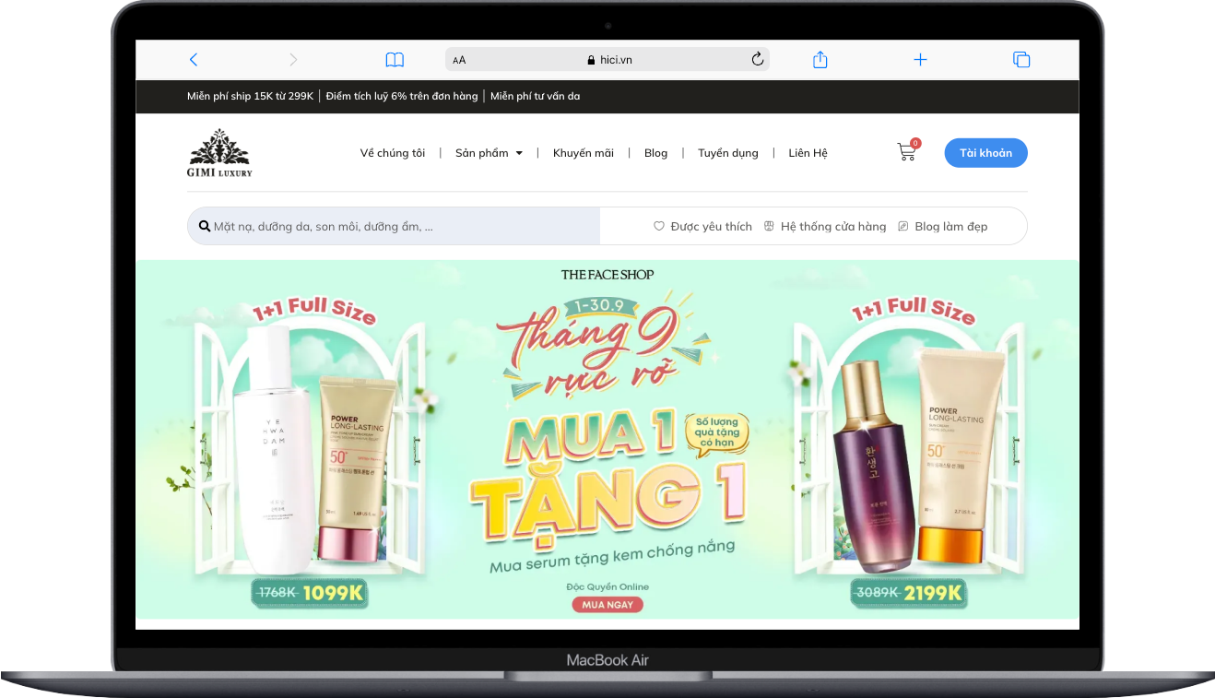
Task: Click the Blog làm đẹp link
Action: click(943, 227)
